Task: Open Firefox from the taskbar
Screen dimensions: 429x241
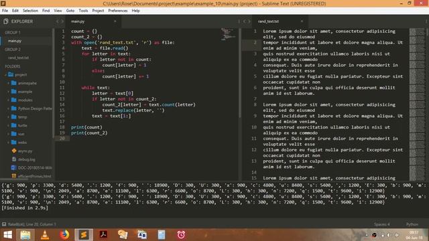Action: tap(64, 235)
